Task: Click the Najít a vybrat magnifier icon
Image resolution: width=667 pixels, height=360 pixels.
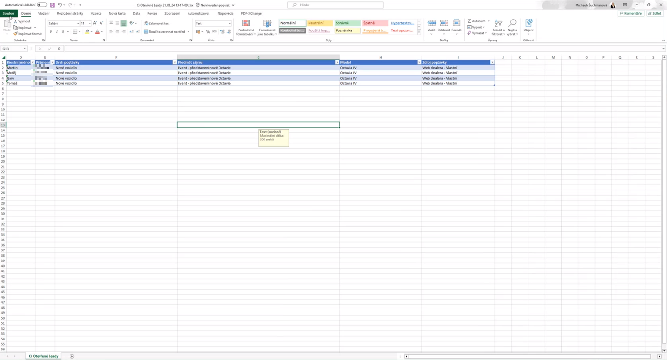Action: [x=512, y=23]
